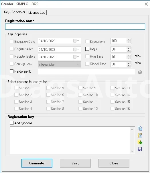150x173 pixels.
Task: Click the Verify button
Action: [x=75, y=163]
